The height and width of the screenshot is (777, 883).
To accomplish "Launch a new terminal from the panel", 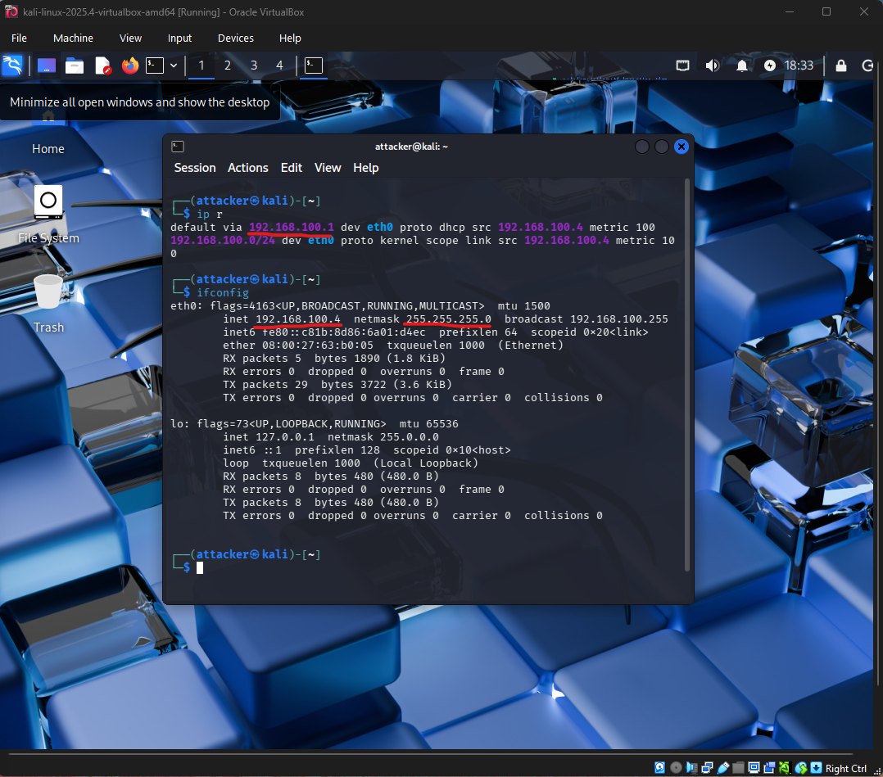I will pos(154,66).
